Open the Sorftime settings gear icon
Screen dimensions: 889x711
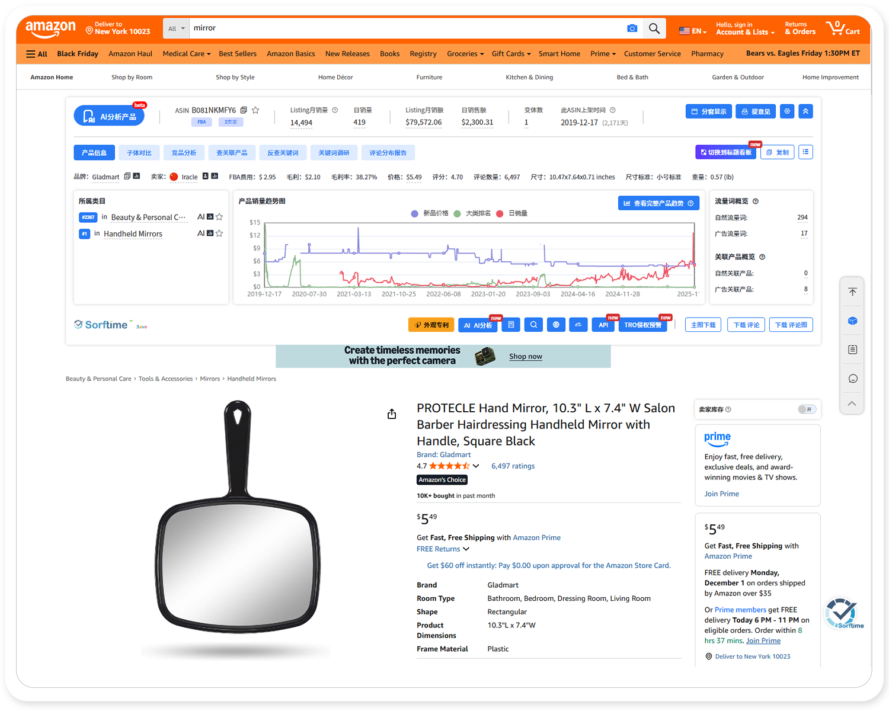coord(787,111)
